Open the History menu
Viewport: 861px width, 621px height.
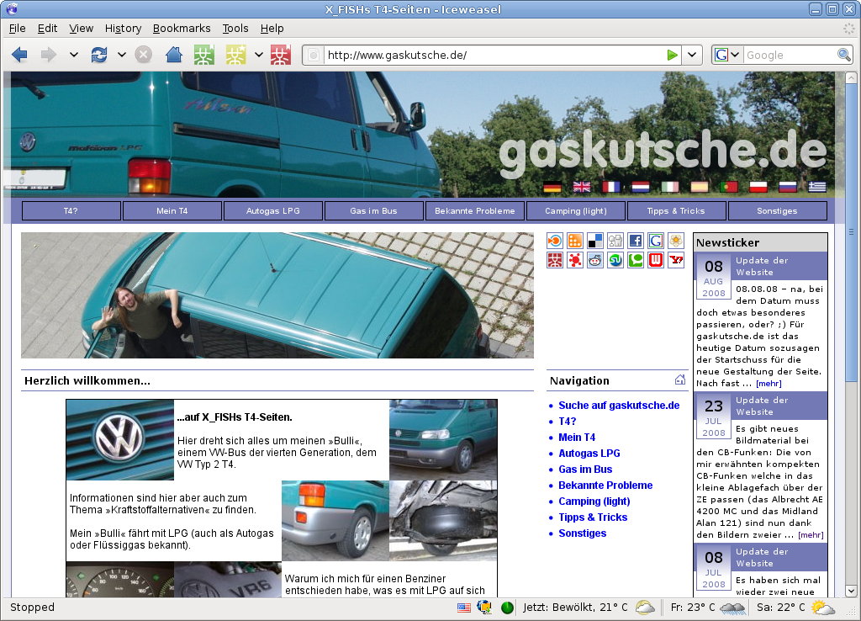click(x=123, y=28)
